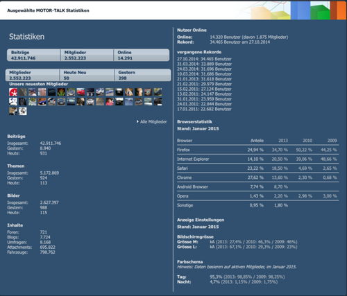The image size is (347, 296).
Task: Click Chrome share '27,62 %'
Action: point(255,177)
